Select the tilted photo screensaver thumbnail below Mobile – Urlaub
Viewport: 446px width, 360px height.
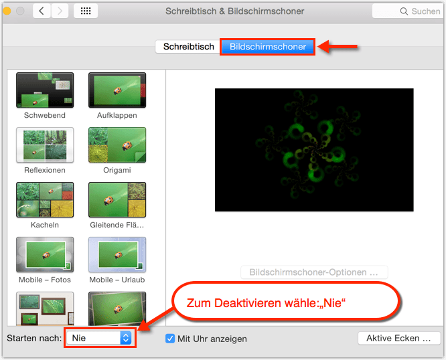117,308
